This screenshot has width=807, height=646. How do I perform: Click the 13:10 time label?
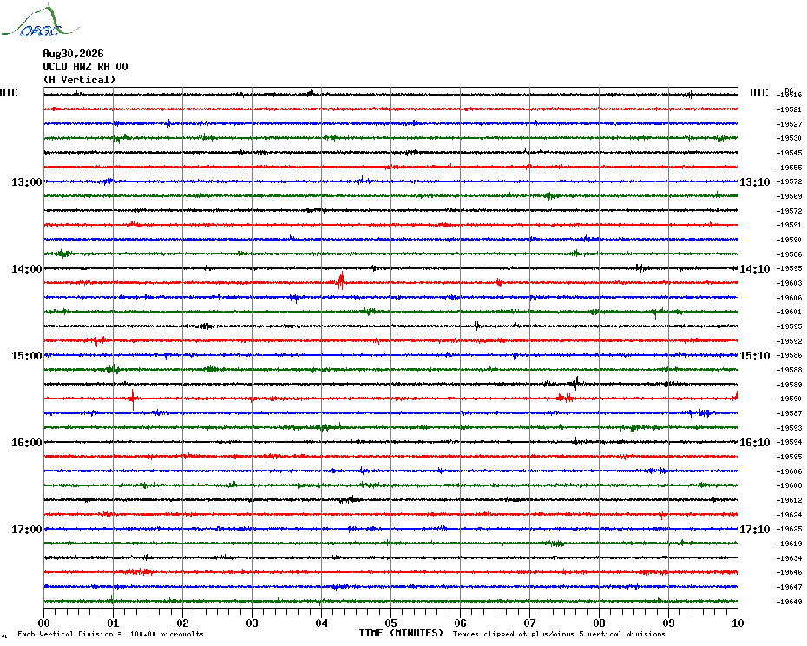coord(755,181)
